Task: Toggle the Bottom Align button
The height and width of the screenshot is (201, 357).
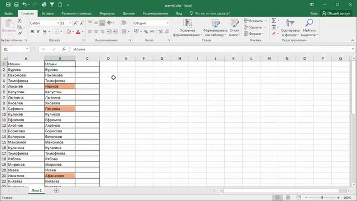Action: [x=103, y=23]
